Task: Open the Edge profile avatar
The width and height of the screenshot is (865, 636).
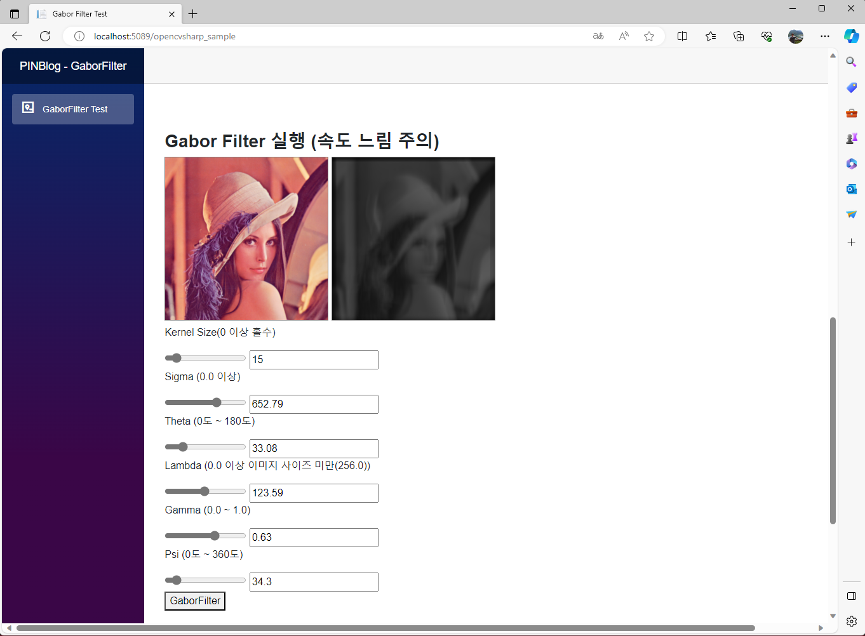Action: 795,36
